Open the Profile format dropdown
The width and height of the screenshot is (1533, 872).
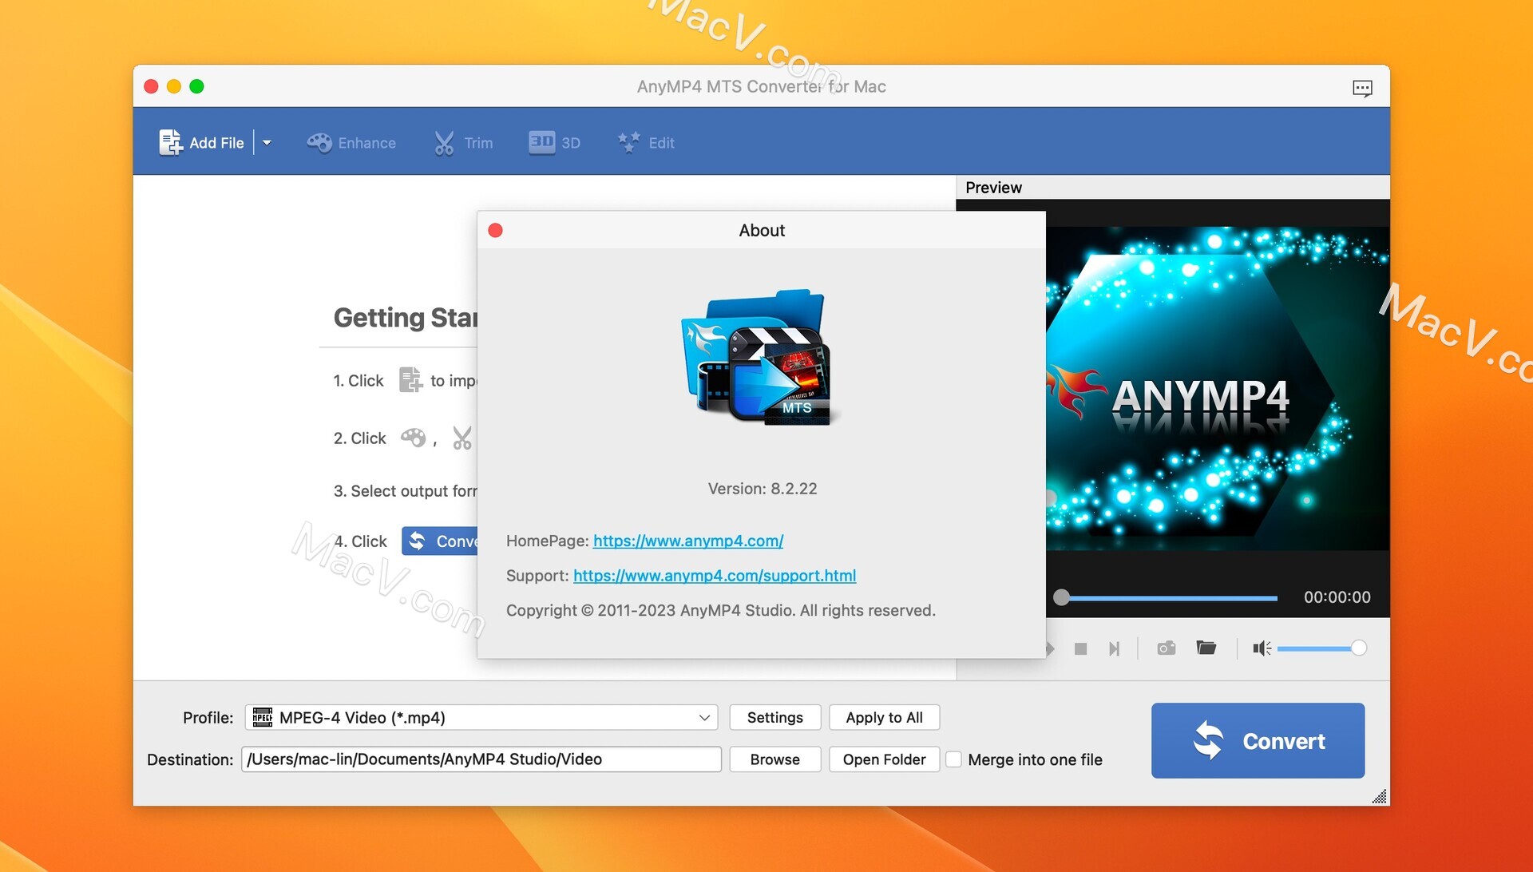coord(481,717)
